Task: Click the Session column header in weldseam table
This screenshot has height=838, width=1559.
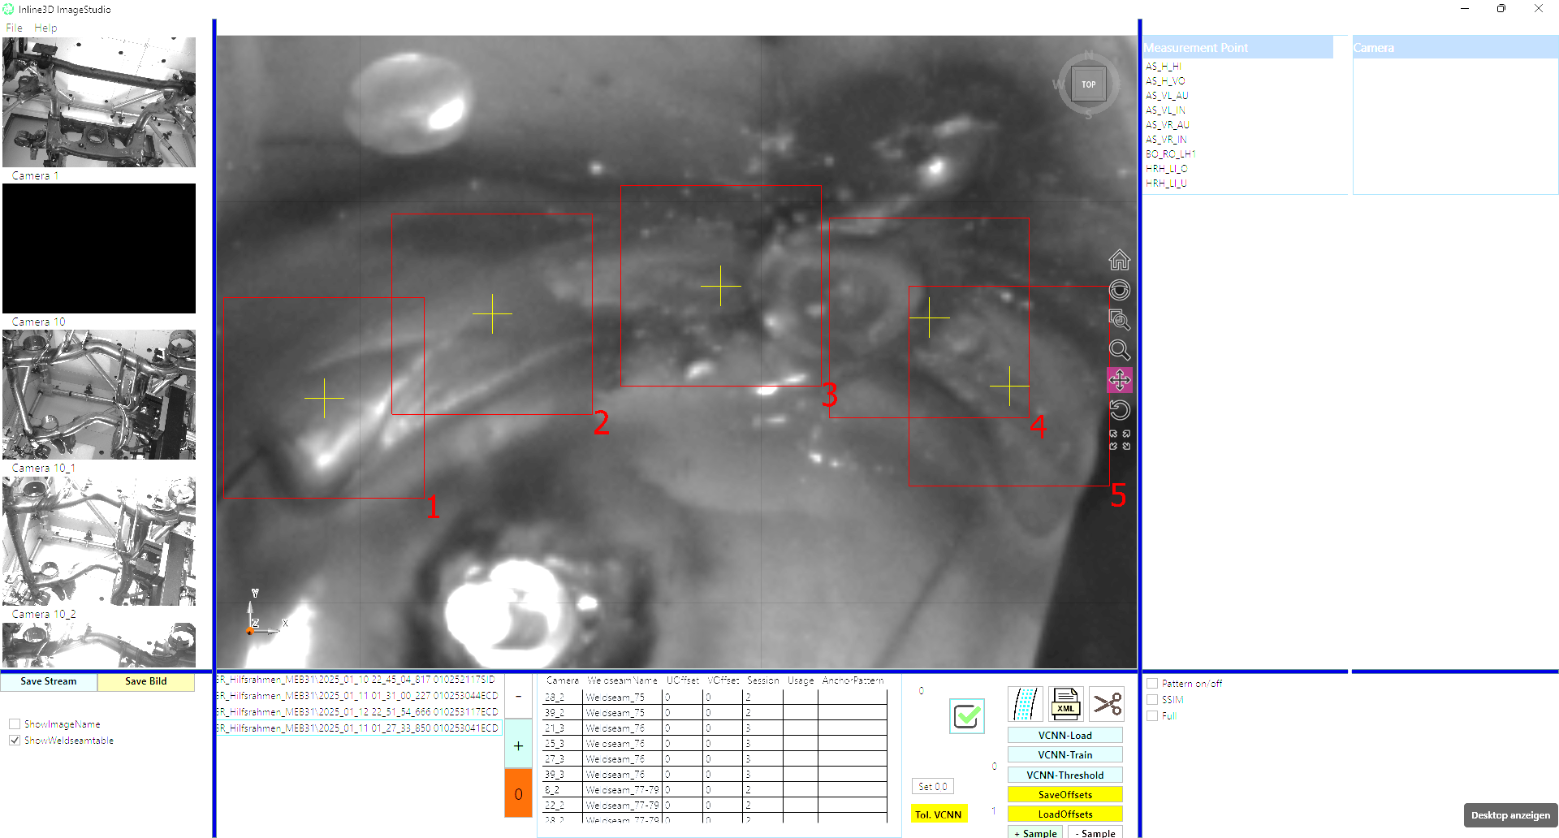Action: click(762, 680)
